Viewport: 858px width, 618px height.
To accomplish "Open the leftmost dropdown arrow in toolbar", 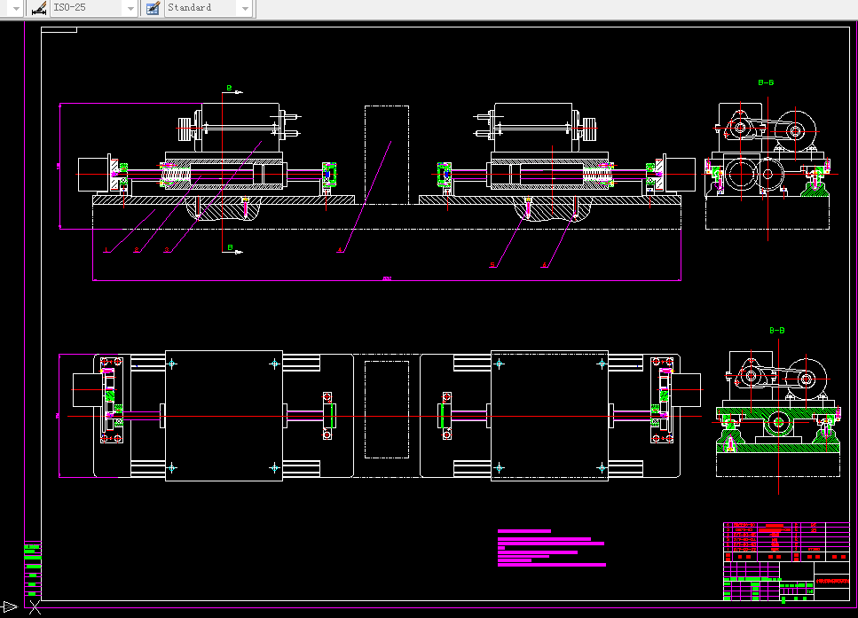I will pos(16,8).
